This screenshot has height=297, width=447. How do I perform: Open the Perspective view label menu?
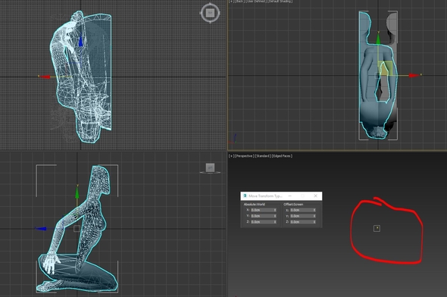point(244,156)
